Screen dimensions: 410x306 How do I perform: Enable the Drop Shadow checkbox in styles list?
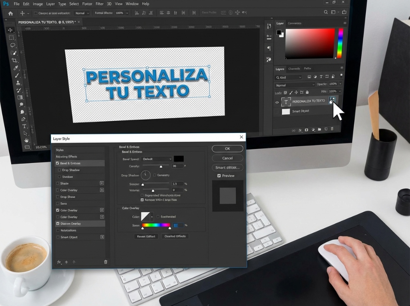[x=59, y=170]
